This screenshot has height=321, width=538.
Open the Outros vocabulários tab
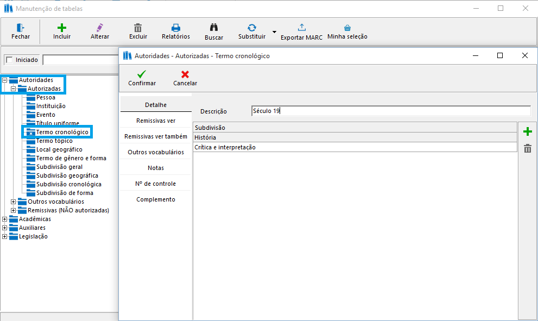point(156,152)
